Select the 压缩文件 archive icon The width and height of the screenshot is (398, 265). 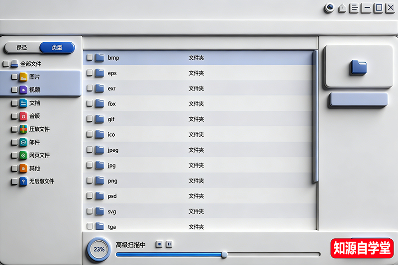23,129
